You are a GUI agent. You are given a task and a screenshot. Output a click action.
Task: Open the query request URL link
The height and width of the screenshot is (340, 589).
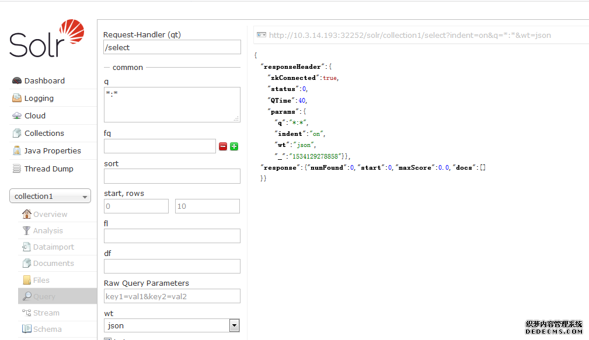[409, 36]
